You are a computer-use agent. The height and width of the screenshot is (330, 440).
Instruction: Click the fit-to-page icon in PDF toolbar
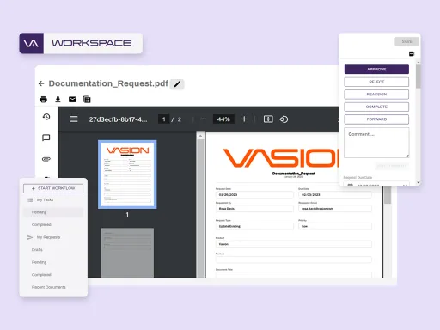click(268, 119)
